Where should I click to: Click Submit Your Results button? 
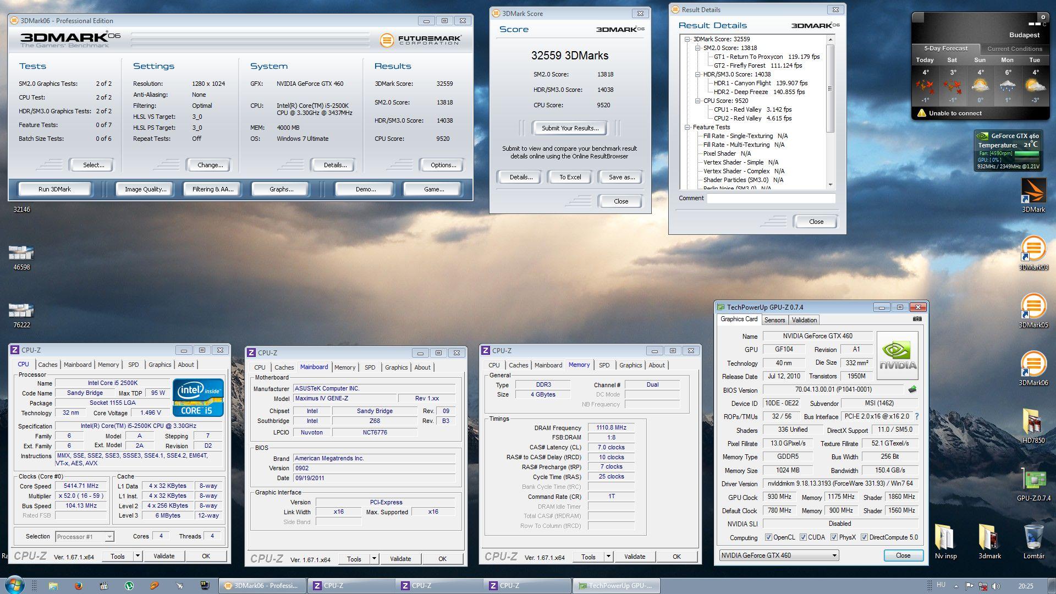coord(570,128)
